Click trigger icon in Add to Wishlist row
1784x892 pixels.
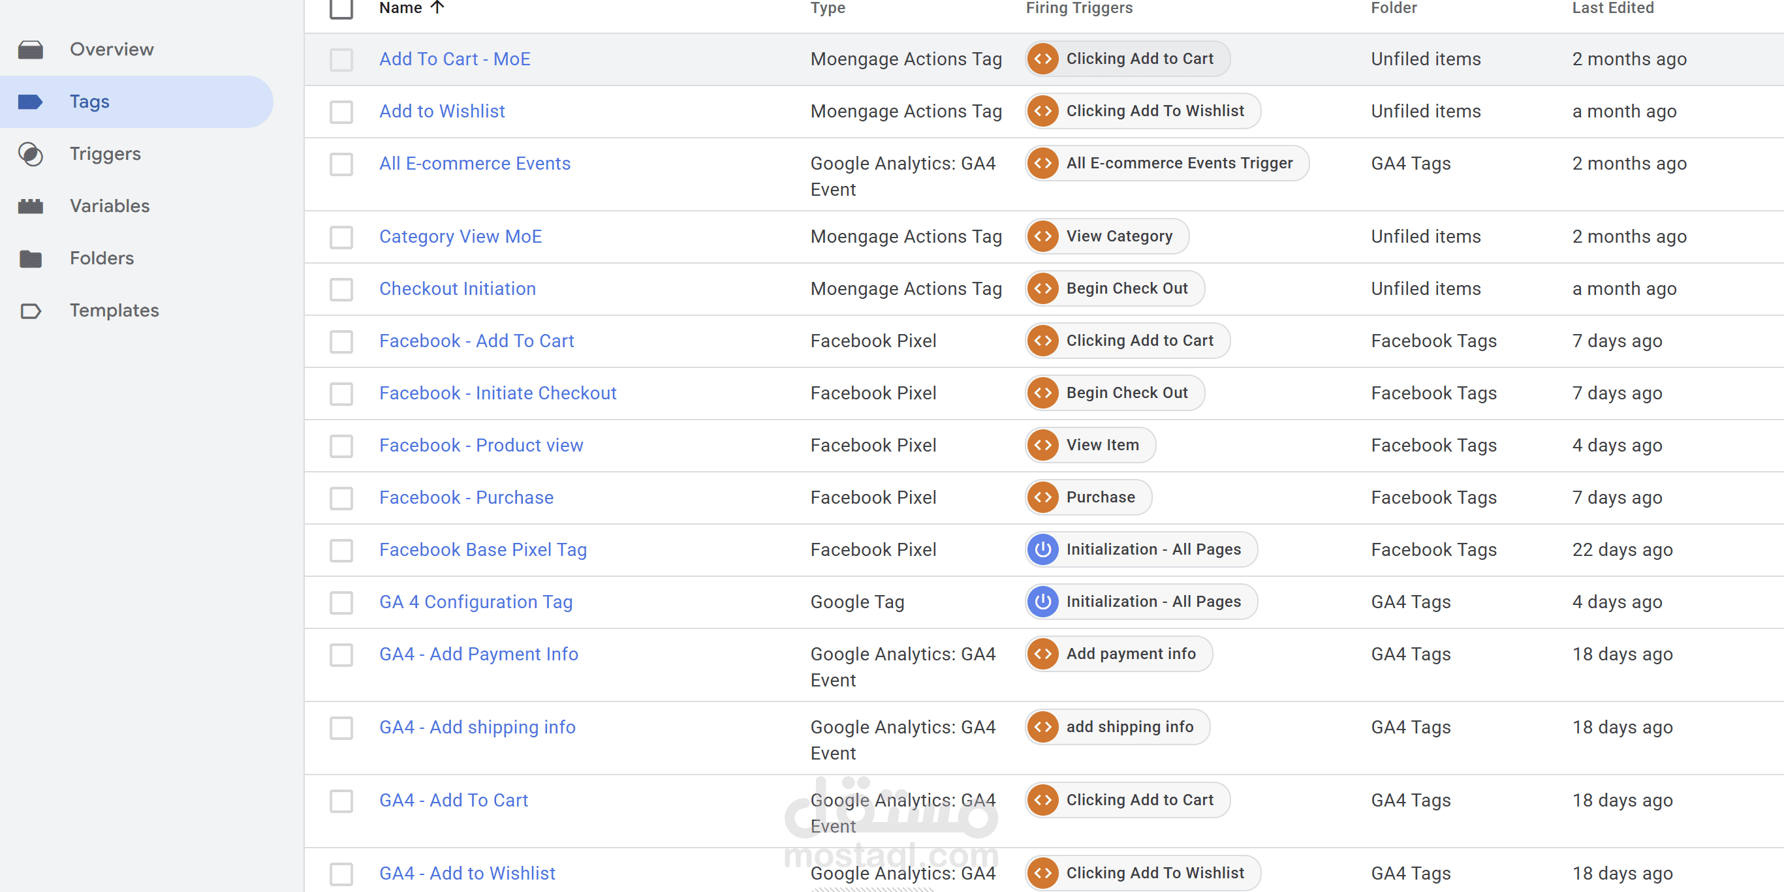click(x=1043, y=111)
